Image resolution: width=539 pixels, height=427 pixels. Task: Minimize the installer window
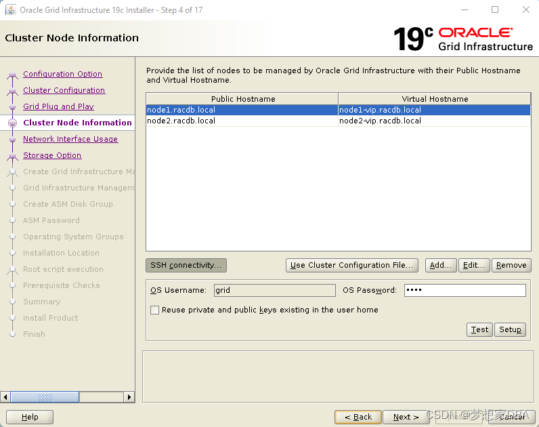tap(465, 9)
